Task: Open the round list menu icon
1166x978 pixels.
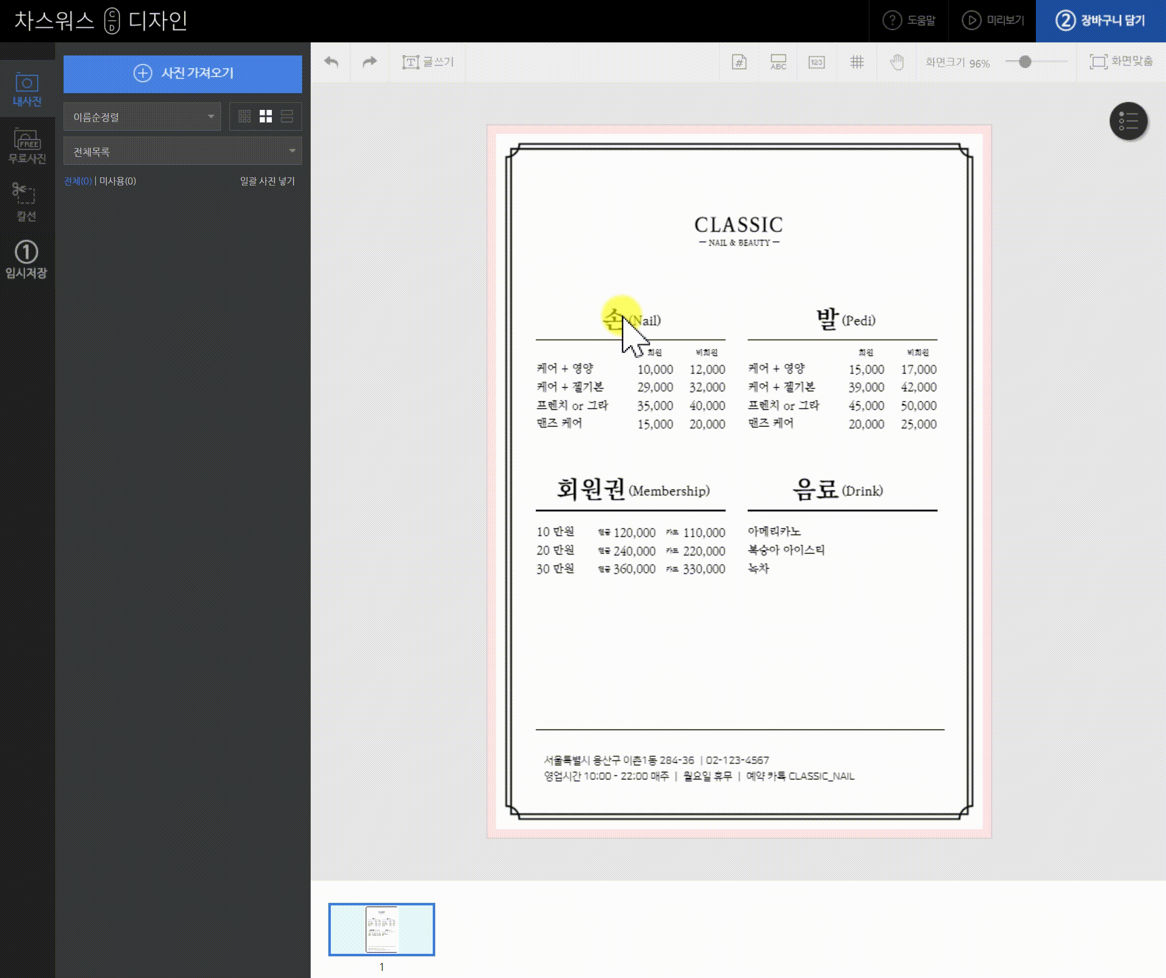Action: tap(1128, 121)
